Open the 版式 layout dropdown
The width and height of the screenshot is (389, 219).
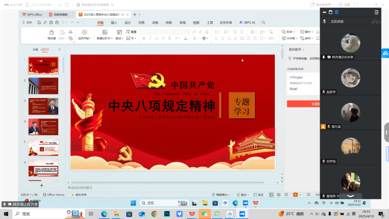point(120,39)
